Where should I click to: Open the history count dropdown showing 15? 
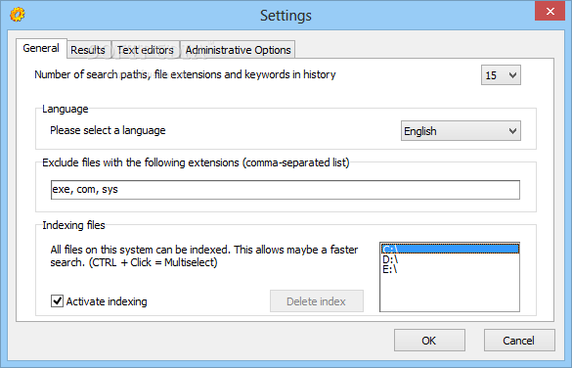pyautogui.click(x=501, y=75)
